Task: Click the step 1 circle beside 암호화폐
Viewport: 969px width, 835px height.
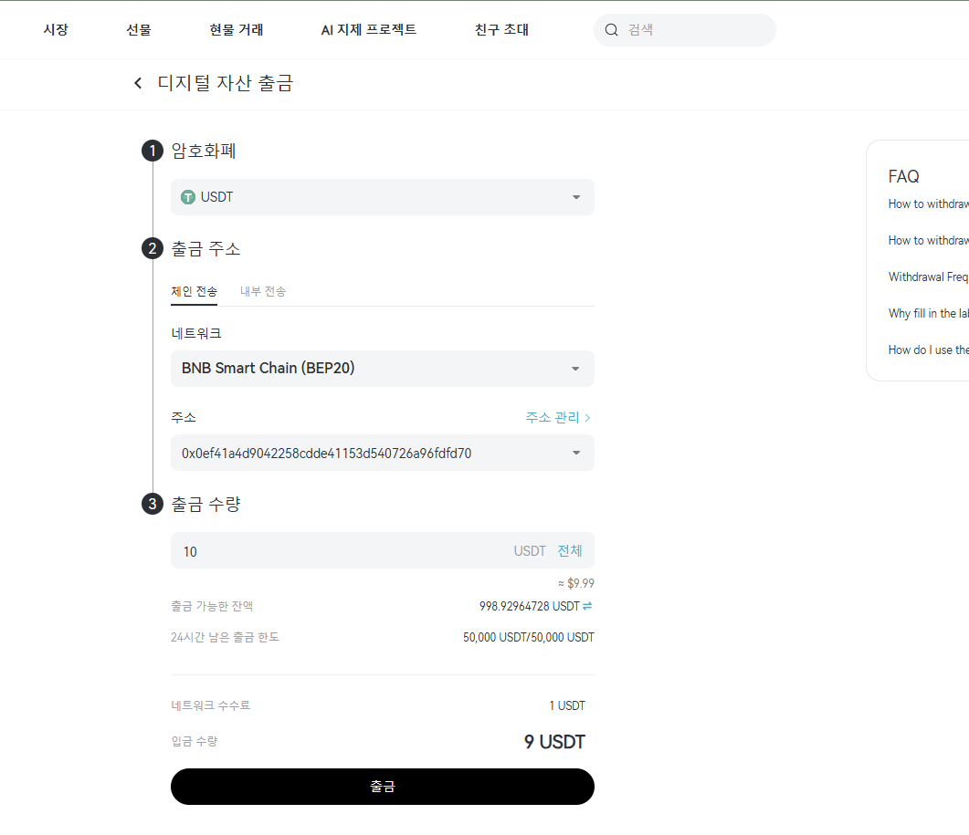Action: point(152,151)
